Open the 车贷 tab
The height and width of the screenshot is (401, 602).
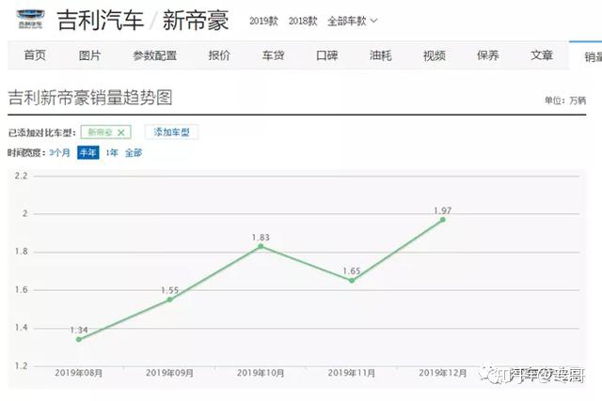274,55
